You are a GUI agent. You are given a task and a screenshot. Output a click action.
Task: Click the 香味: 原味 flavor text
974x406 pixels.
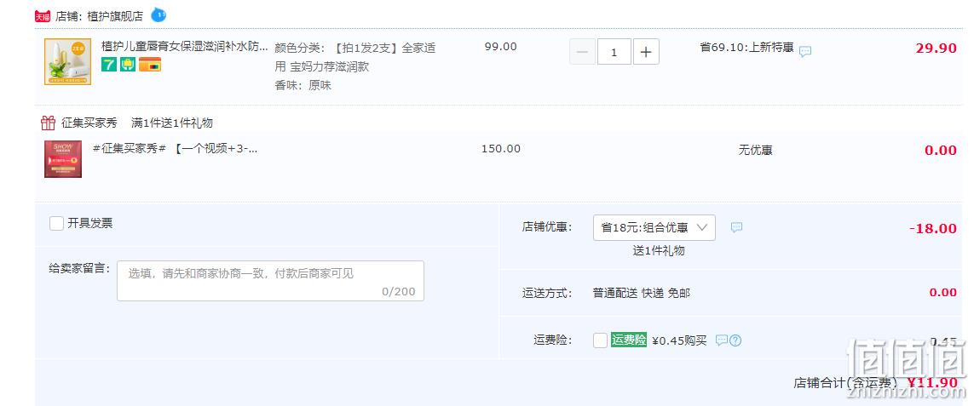click(303, 86)
